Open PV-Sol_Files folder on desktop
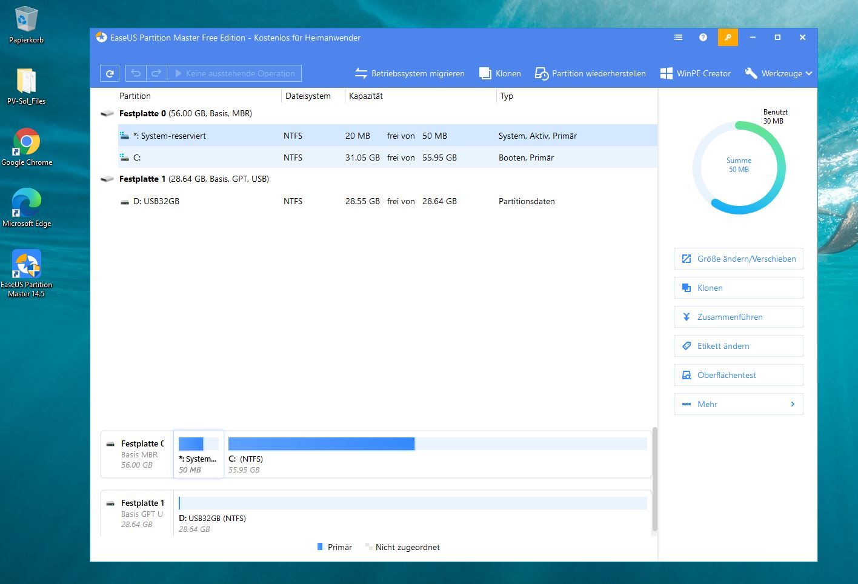Screen dimensions: 858x584 click(26, 86)
